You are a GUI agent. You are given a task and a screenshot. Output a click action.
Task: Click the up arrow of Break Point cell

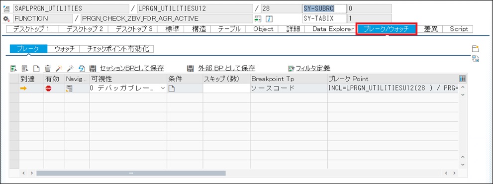pyautogui.click(x=463, y=87)
